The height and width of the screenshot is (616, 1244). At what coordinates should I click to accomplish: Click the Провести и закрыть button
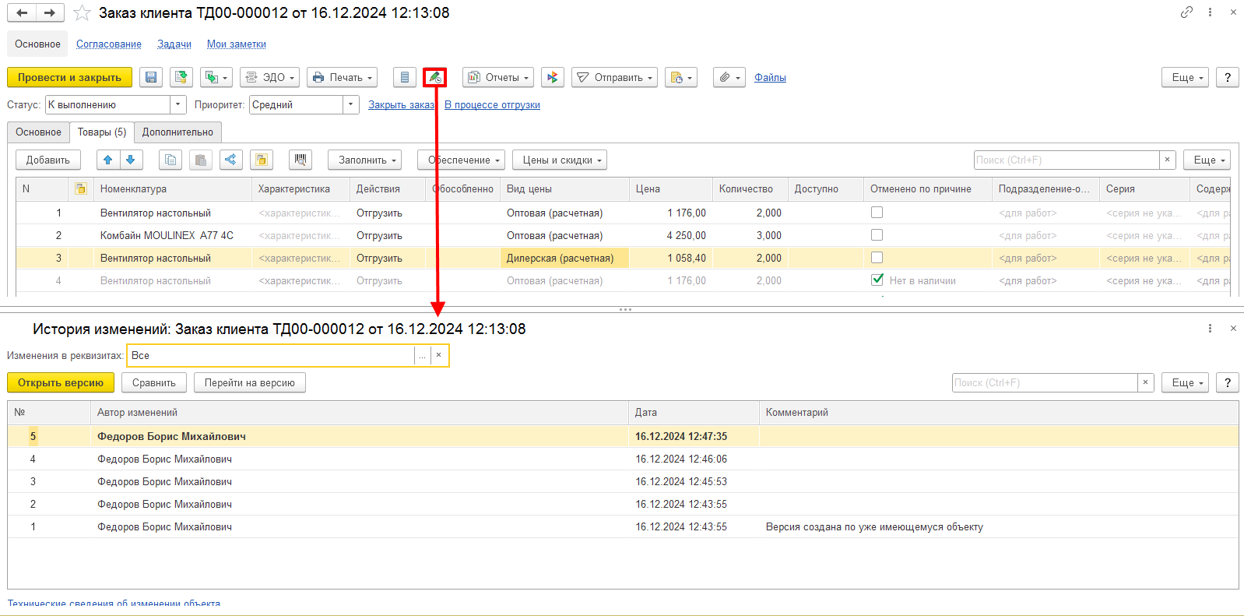click(x=69, y=77)
